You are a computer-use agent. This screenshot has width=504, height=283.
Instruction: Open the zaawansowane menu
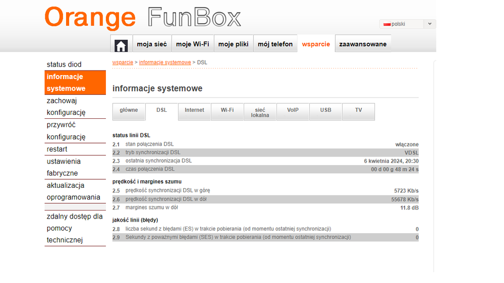coord(363,44)
